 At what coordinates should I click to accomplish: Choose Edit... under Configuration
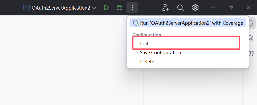point(146,43)
